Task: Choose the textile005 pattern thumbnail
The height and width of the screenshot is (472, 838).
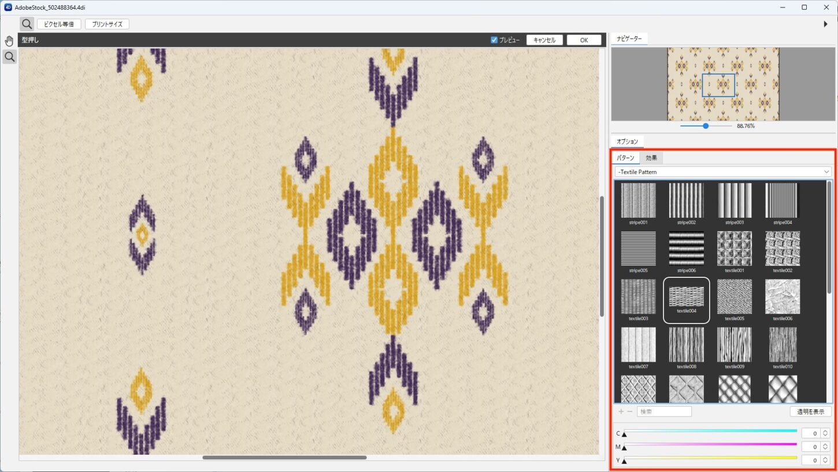Action: (734, 297)
